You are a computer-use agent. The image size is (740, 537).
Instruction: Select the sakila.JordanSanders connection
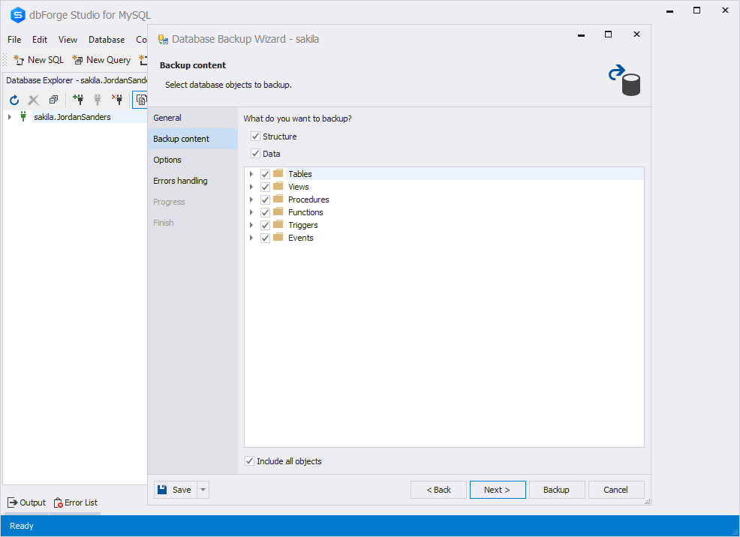click(72, 117)
